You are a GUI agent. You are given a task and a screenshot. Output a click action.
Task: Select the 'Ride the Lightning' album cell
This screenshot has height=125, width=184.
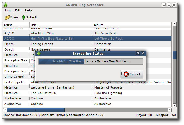click(132, 93)
